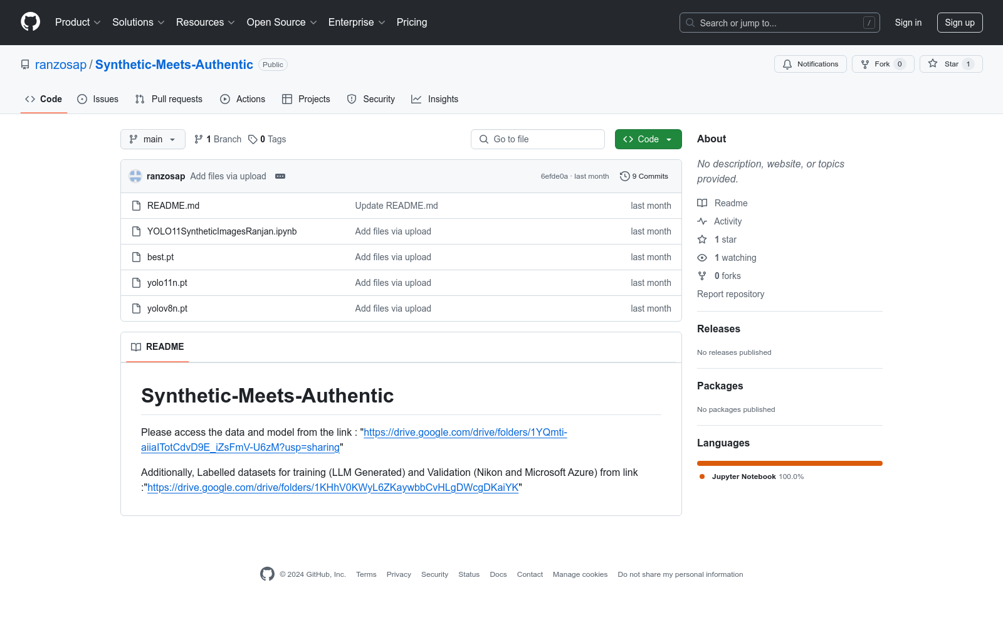
Task: Click the search magnifier icon in the header
Action: [x=690, y=23]
